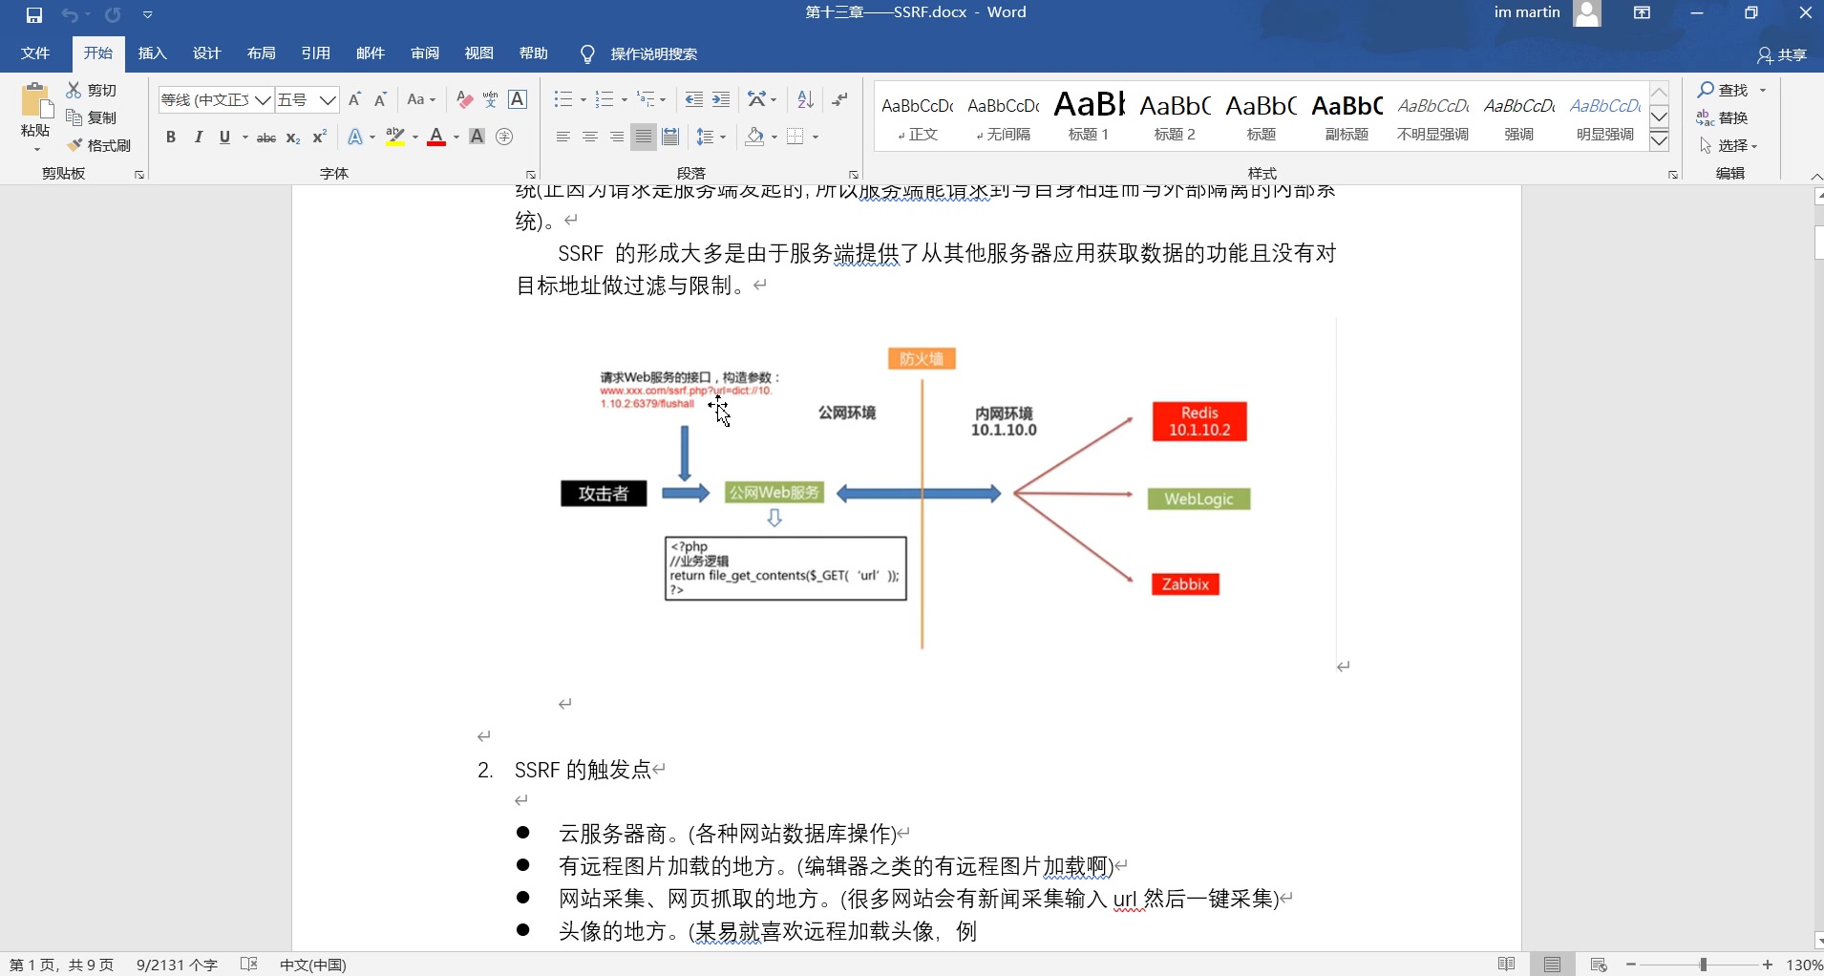Switch to Web Layout view icon
Image resolution: width=1824 pixels, height=976 pixels.
(1600, 965)
